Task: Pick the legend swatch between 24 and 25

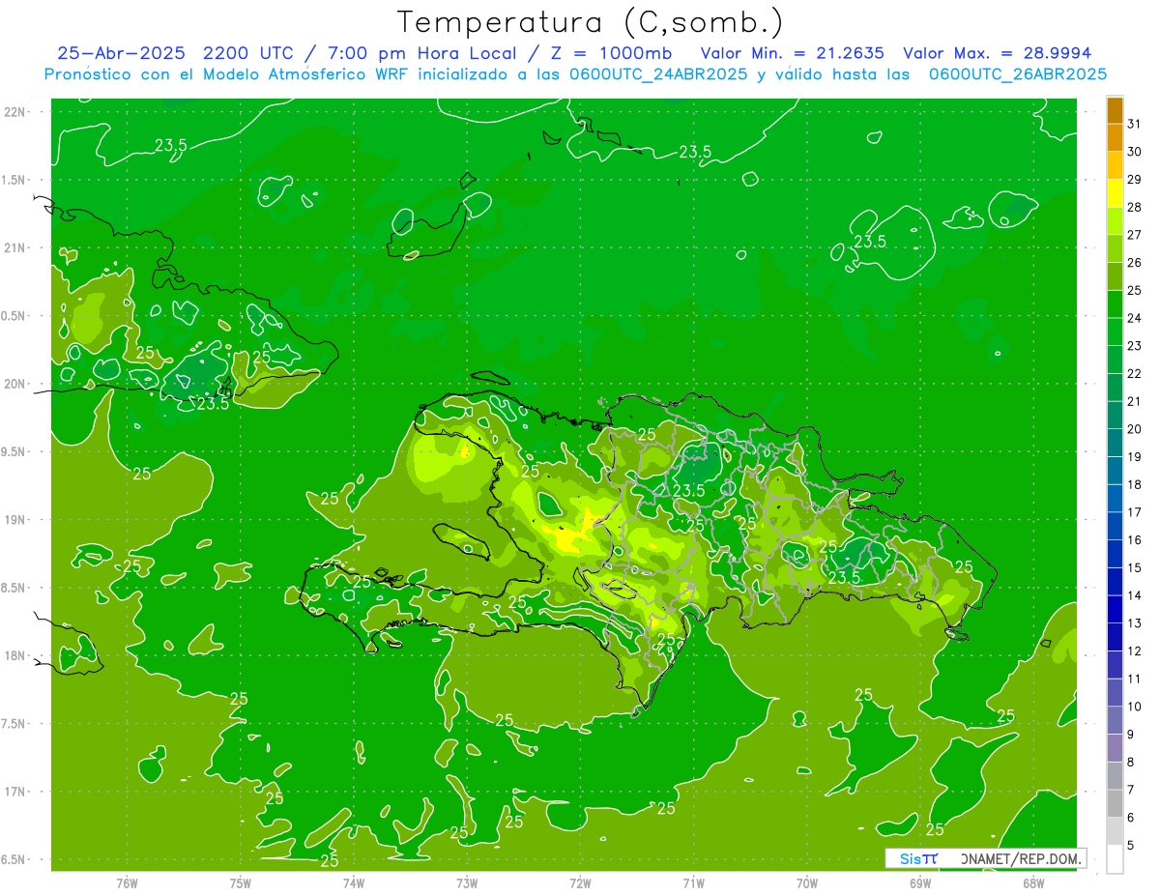Action: 1115,303
